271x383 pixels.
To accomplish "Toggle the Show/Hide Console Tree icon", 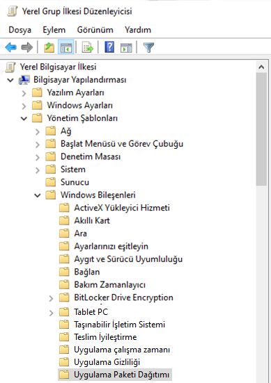I will pos(66,47).
